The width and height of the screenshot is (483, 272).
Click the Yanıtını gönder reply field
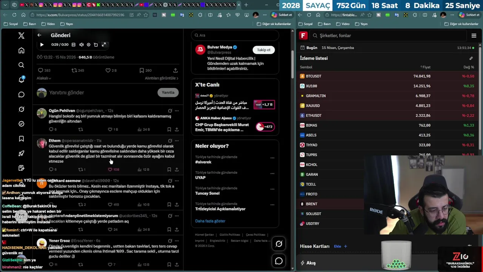pyautogui.click(x=102, y=93)
